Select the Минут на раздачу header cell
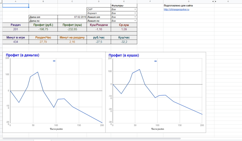The image size is (242, 141). point(72,37)
